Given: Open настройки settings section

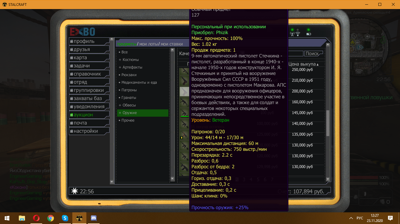Looking at the screenshot, I should pos(89,131).
